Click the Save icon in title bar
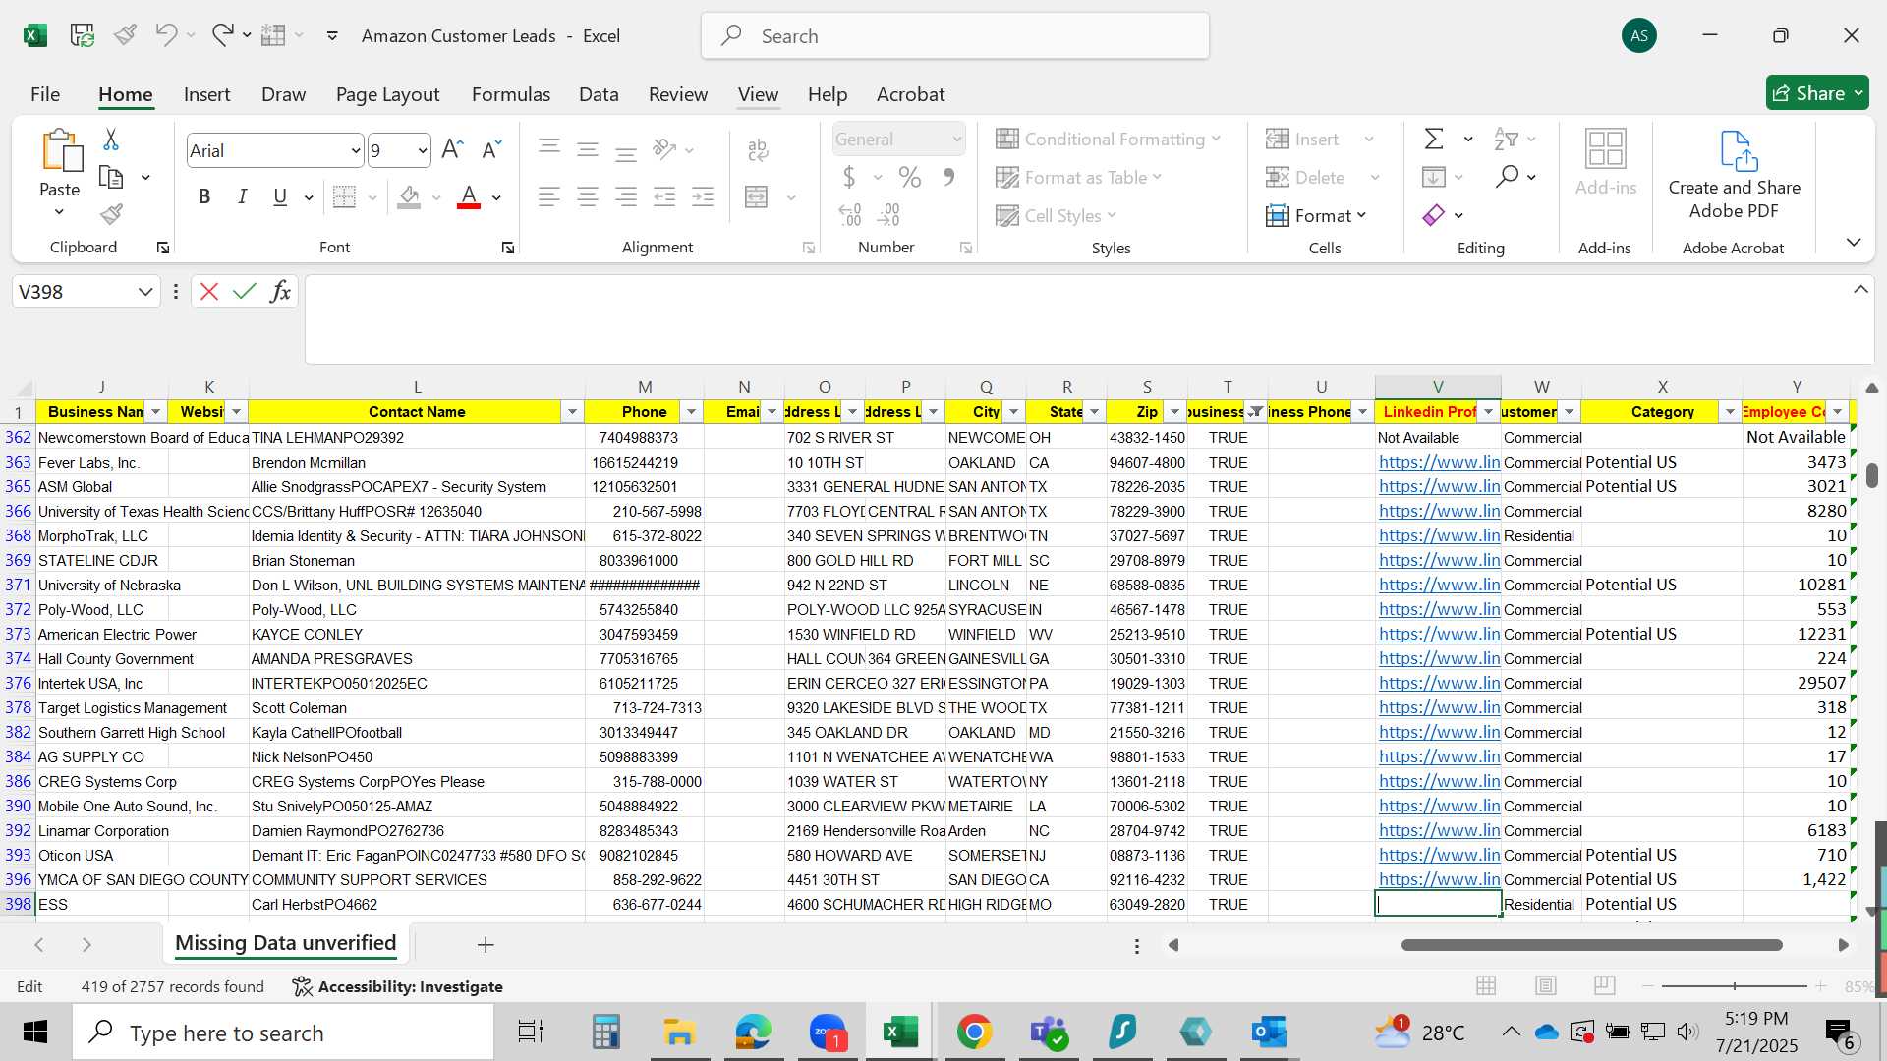 pos(83,36)
